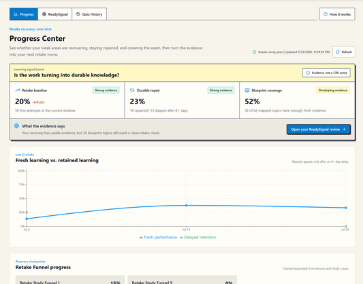This screenshot has width=363, height=284.
Task: Switch to the Progress tab
Action: 24,14
